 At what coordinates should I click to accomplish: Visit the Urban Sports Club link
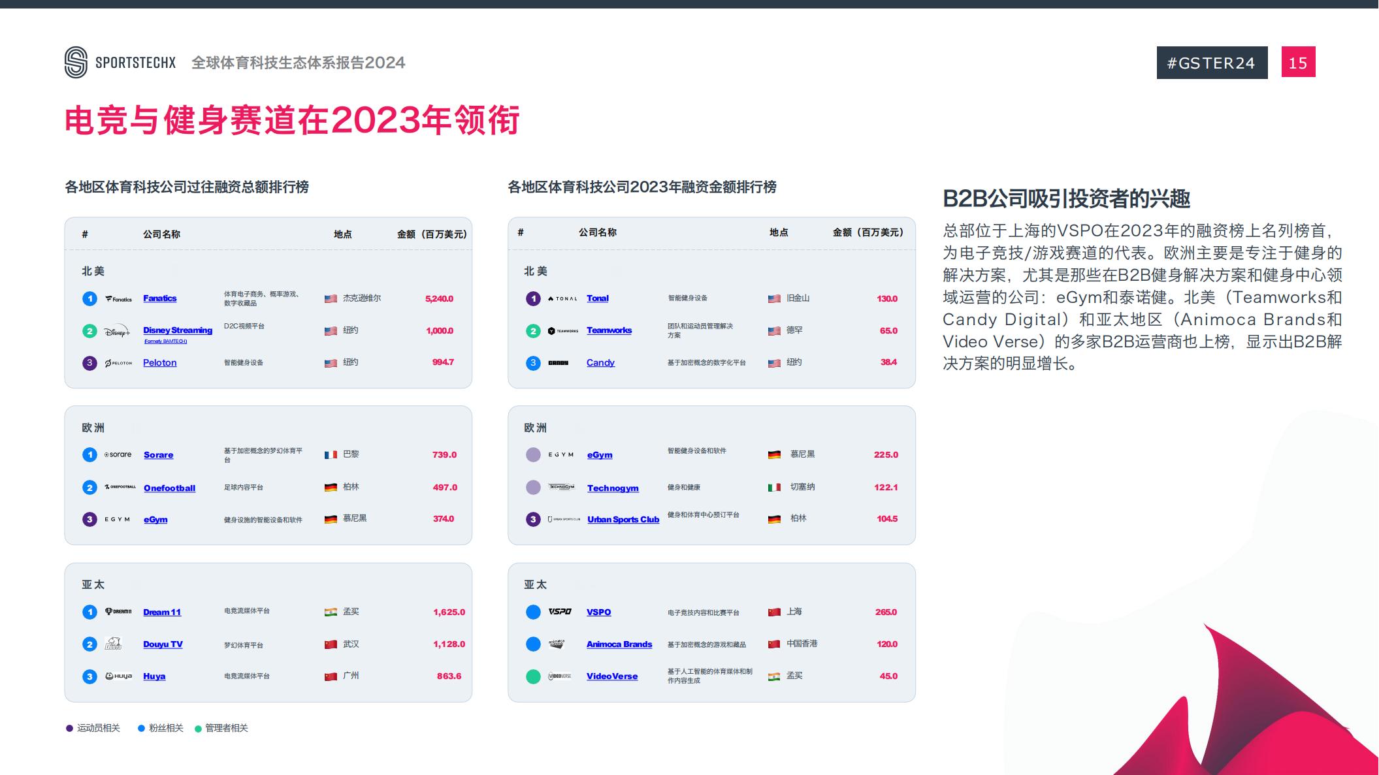click(x=623, y=519)
